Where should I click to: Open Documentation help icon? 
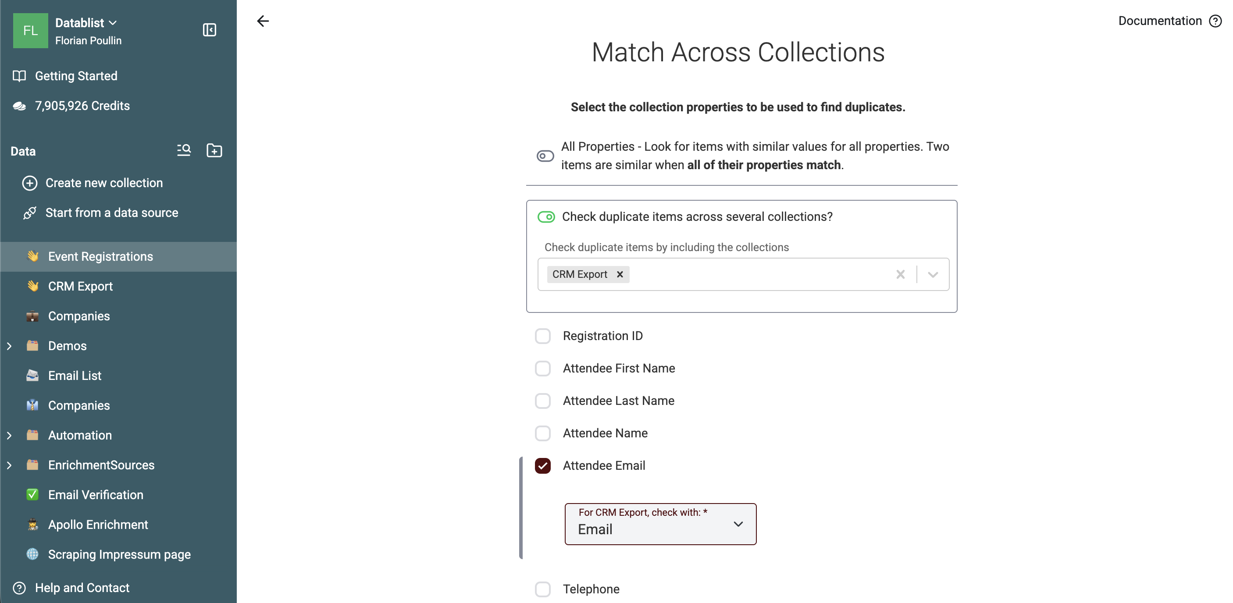(1215, 21)
